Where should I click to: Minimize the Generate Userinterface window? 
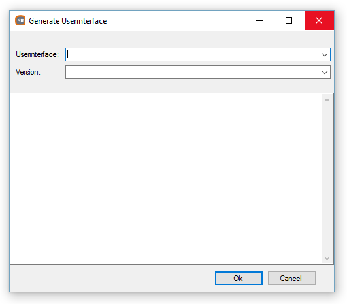(x=259, y=20)
